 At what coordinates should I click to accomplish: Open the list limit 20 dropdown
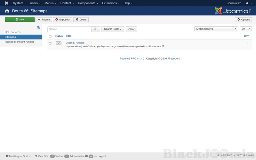(x=245, y=29)
